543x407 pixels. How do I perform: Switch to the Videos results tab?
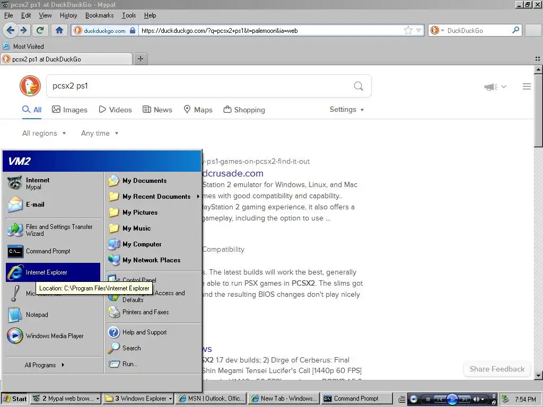[115, 110]
